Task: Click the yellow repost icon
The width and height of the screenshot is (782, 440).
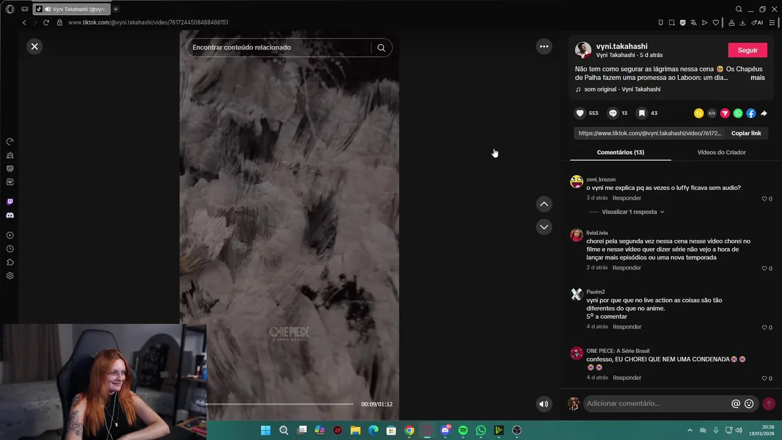Action: coord(699,113)
